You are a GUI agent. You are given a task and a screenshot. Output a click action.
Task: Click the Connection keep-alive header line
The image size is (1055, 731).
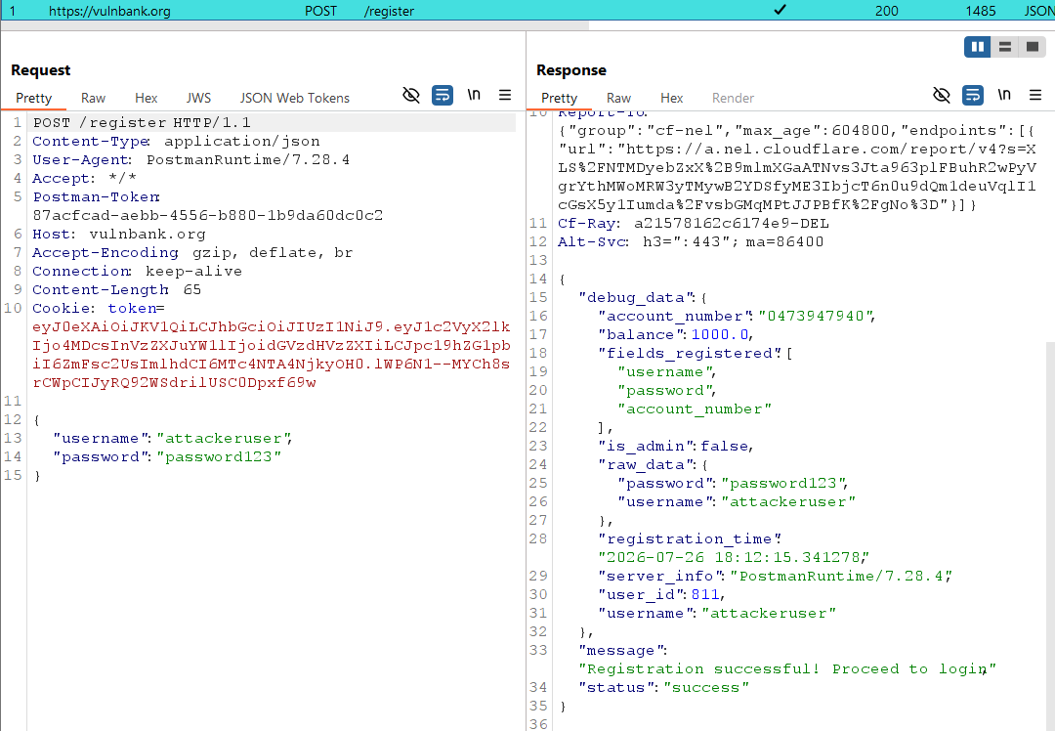[138, 272]
